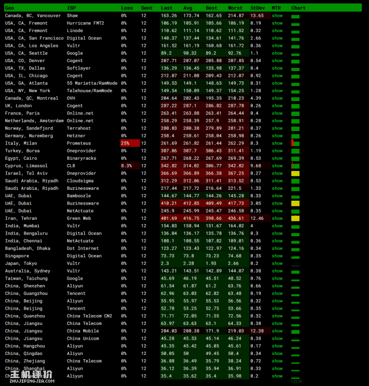Click latency chart for Israel Tel Aviv
The image size is (369, 386).
click(x=295, y=174)
